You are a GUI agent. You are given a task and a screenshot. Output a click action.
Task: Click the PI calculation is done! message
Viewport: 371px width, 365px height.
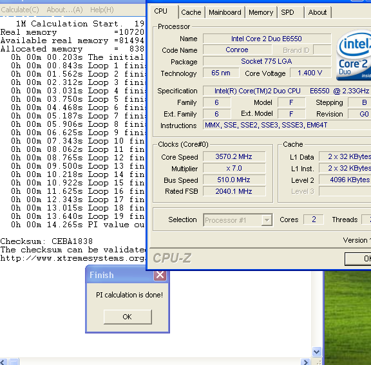click(x=129, y=295)
